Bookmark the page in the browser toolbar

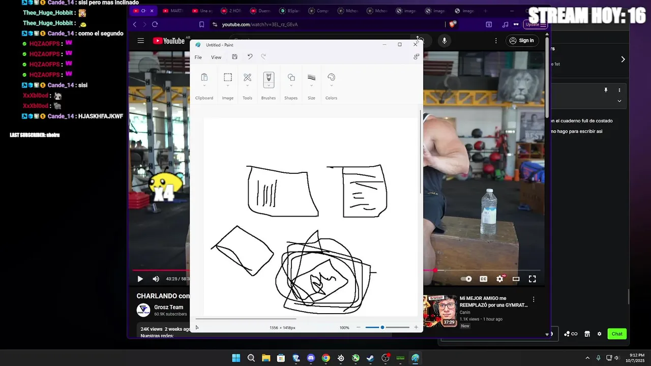point(201,24)
